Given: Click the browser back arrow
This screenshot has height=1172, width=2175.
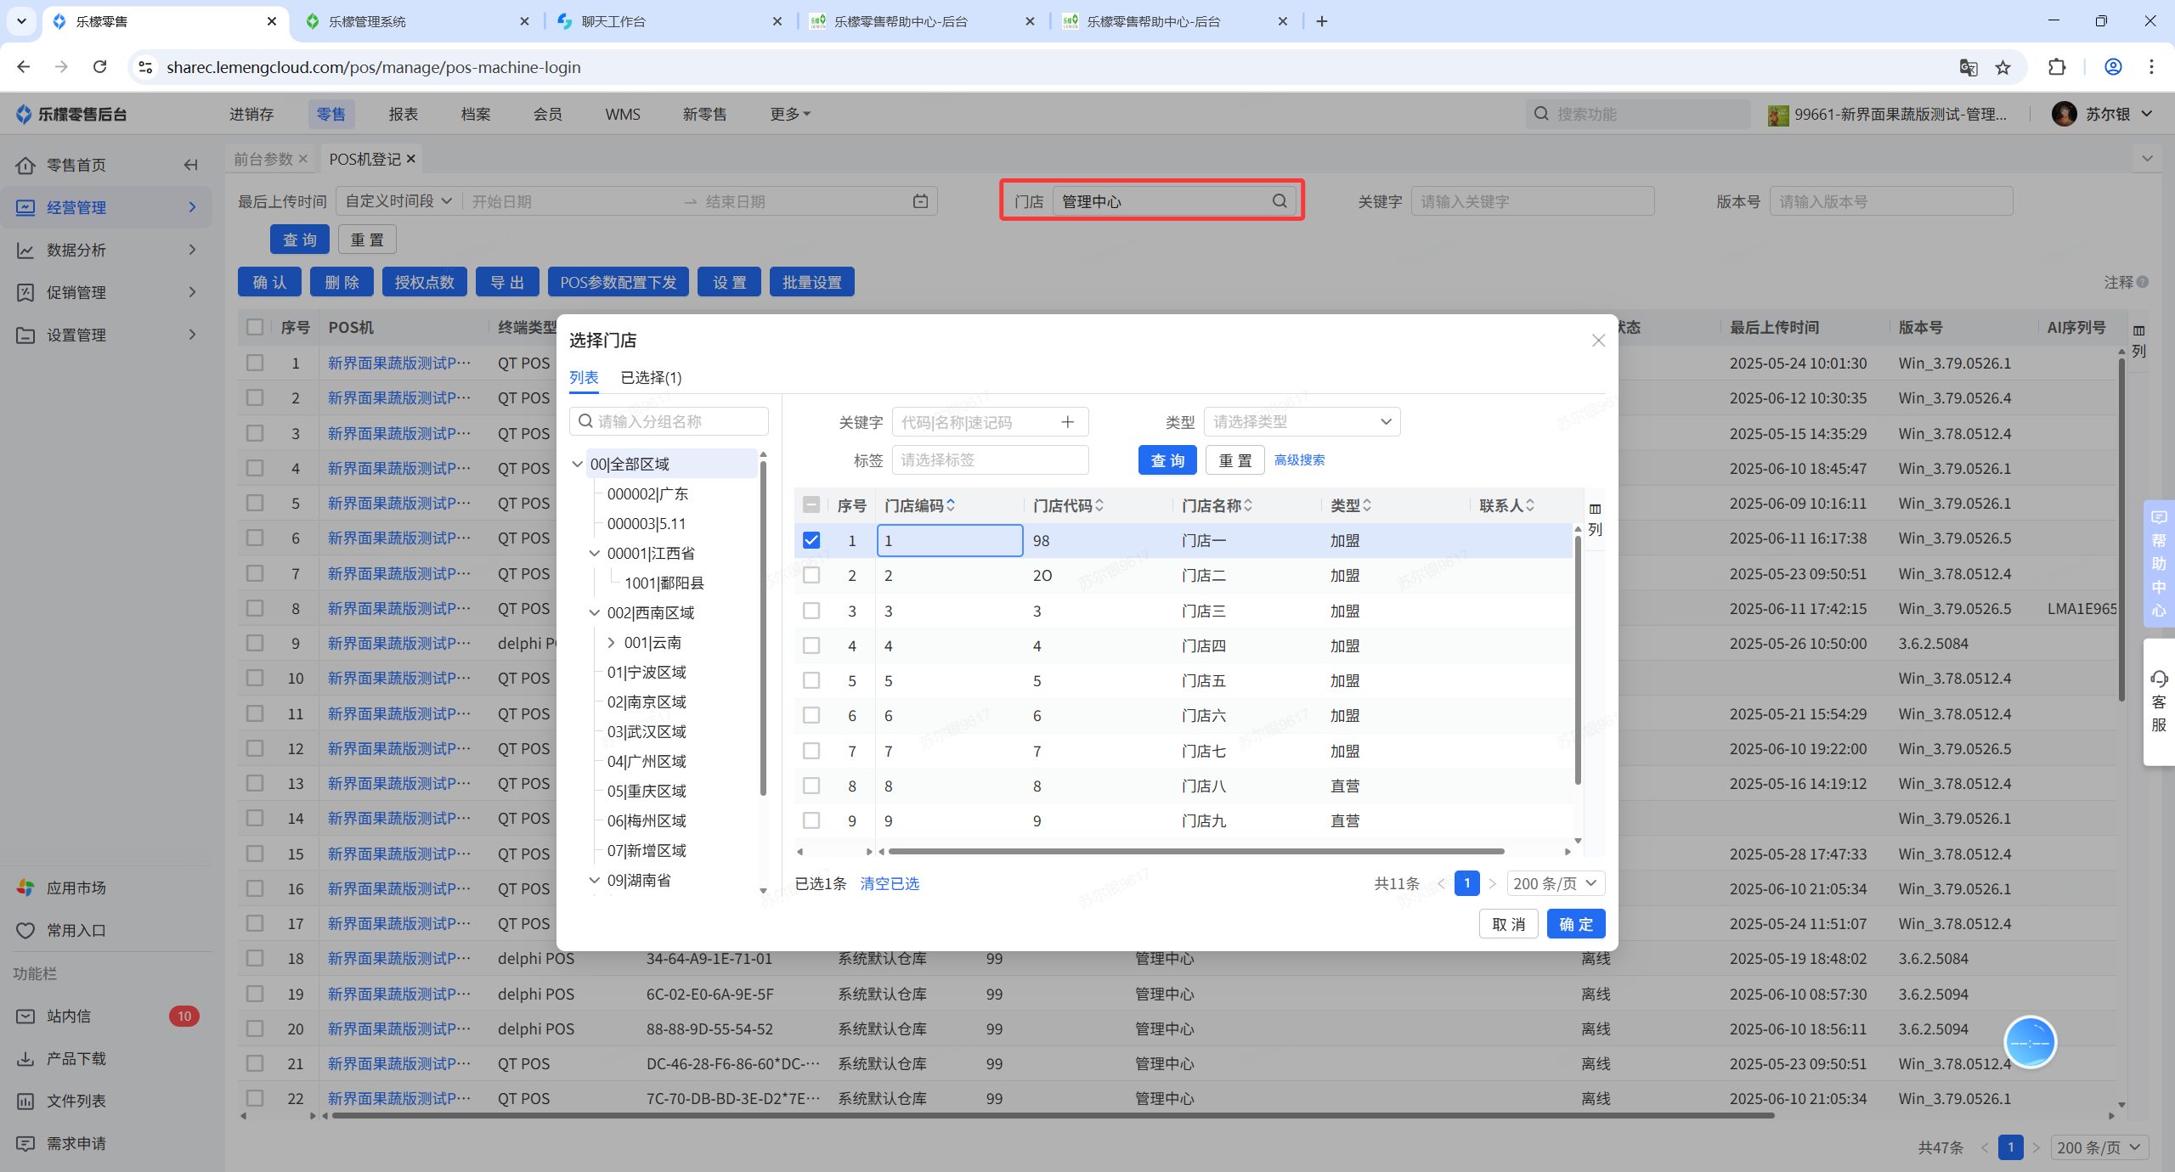Looking at the screenshot, I should [x=24, y=67].
